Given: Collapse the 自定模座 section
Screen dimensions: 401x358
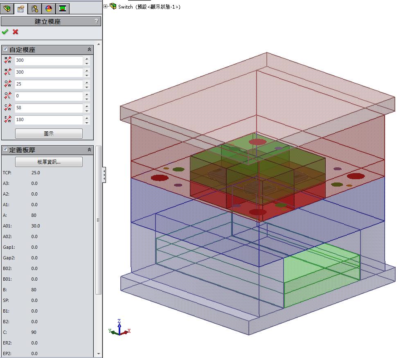Looking at the screenshot, I should 89,50.
